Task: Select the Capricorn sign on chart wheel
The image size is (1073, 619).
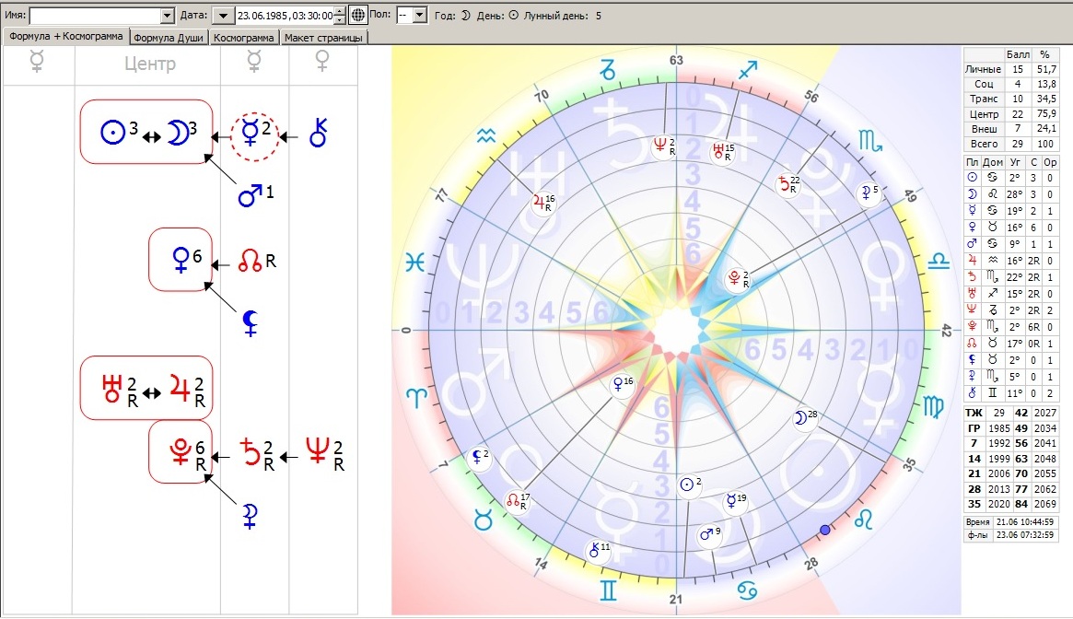Action: click(x=608, y=69)
